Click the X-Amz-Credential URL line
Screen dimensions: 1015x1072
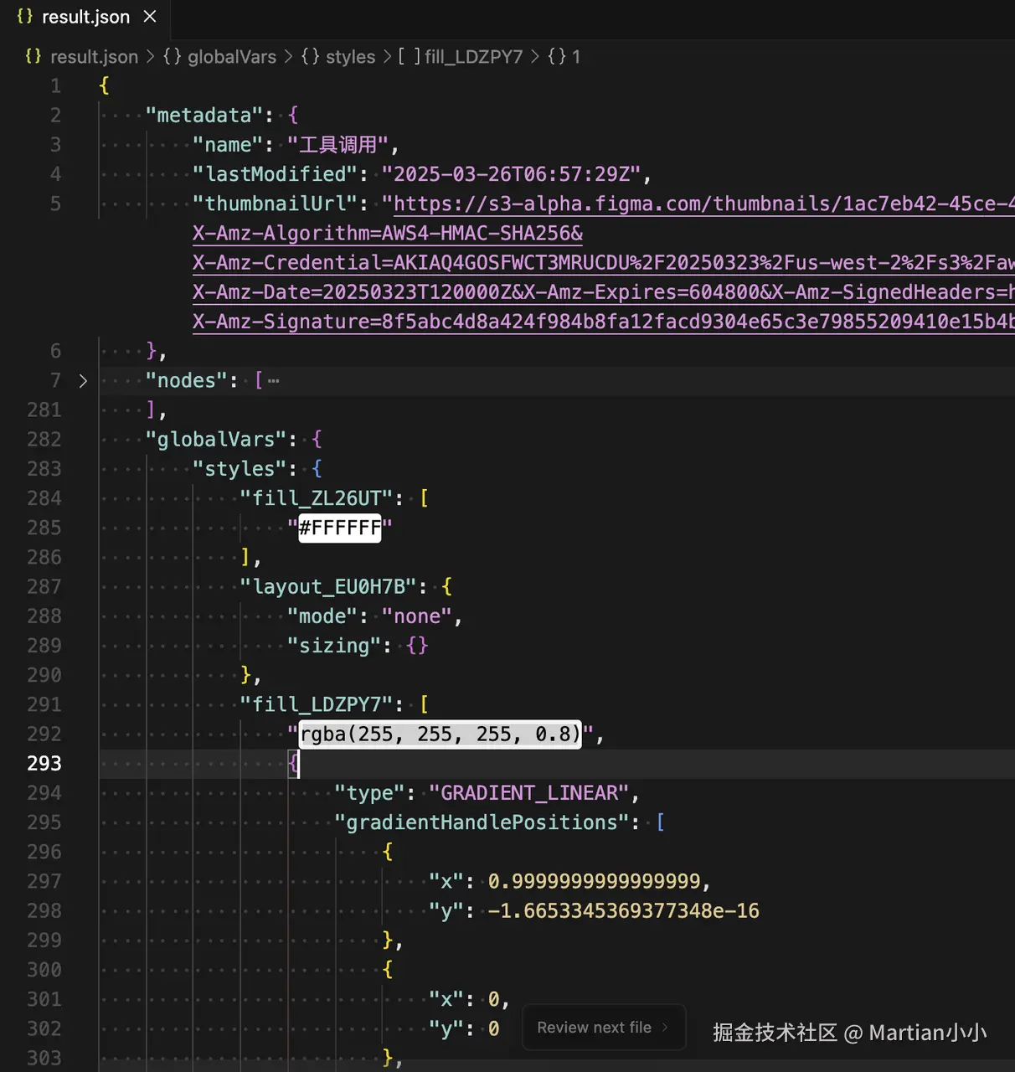click(603, 263)
